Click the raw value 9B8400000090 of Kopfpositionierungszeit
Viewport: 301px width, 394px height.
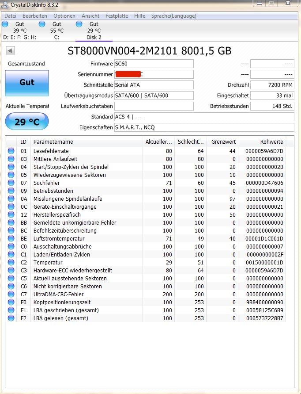pos(265,302)
